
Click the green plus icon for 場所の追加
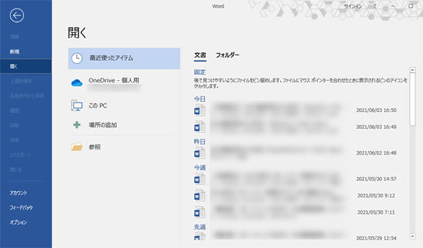(77, 125)
